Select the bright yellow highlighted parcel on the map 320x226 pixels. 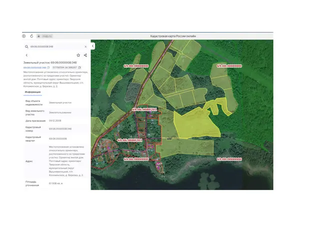coord(195,123)
